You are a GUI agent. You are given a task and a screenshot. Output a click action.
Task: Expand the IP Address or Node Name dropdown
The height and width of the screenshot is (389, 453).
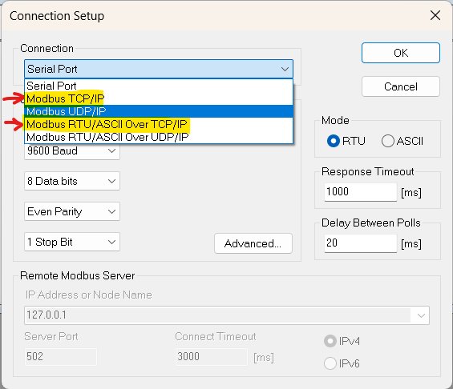(x=421, y=315)
